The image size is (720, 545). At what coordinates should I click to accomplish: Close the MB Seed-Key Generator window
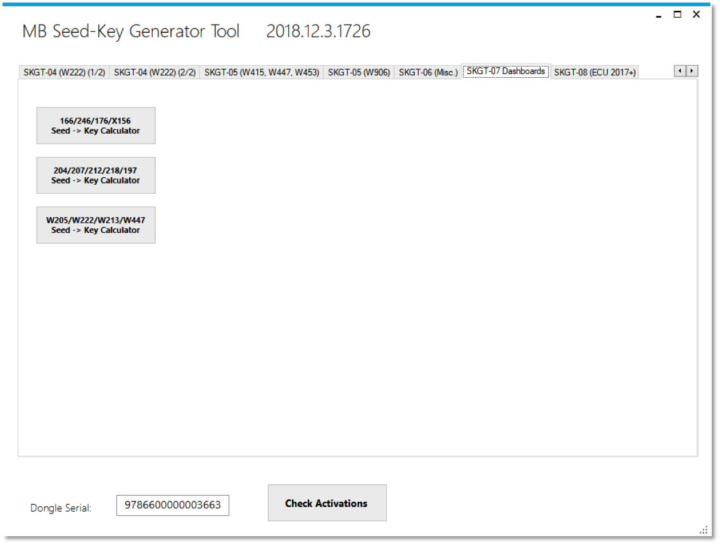pos(696,15)
